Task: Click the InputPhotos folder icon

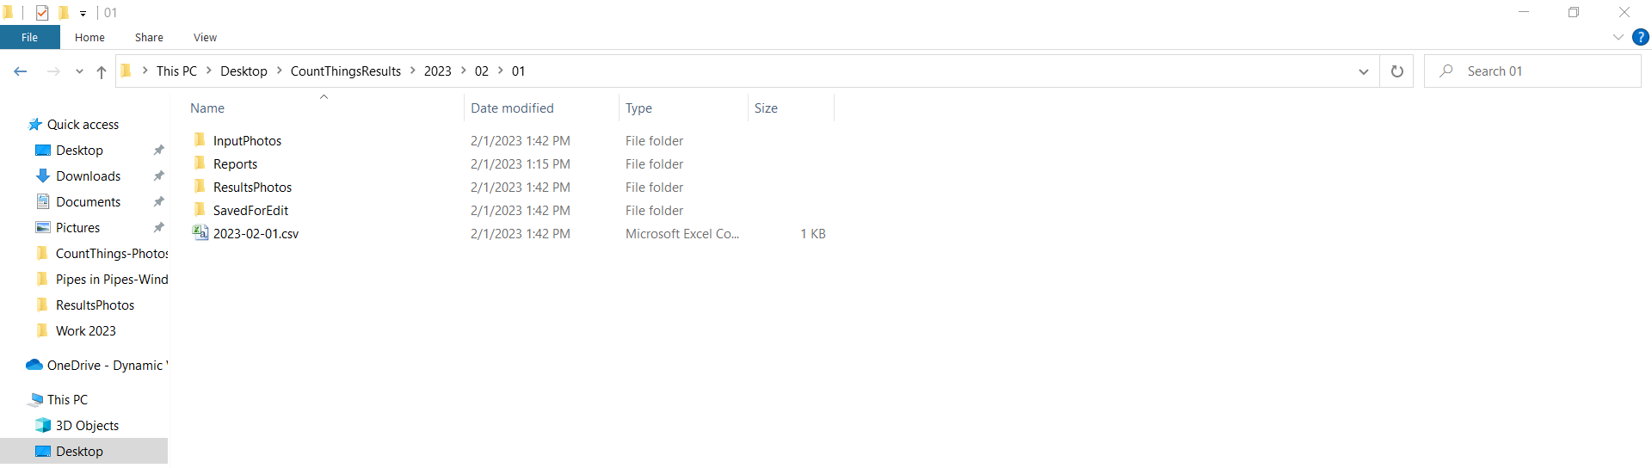Action: click(200, 140)
